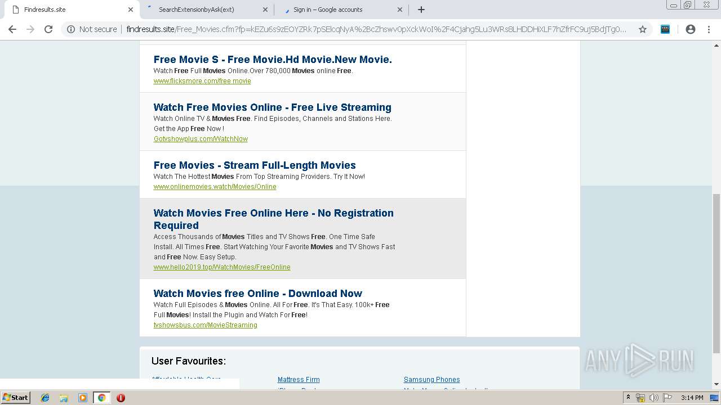This screenshot has width=721, height=405.
Task: Open the Watch Free Movies Online - Free Live Streaming headline
Action: pyautogui.click(x=272, y=107)
